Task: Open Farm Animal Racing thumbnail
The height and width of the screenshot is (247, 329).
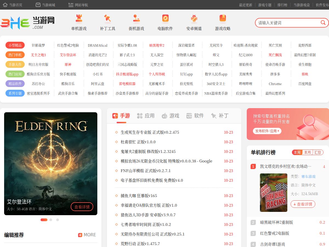Action: point(274,193)
